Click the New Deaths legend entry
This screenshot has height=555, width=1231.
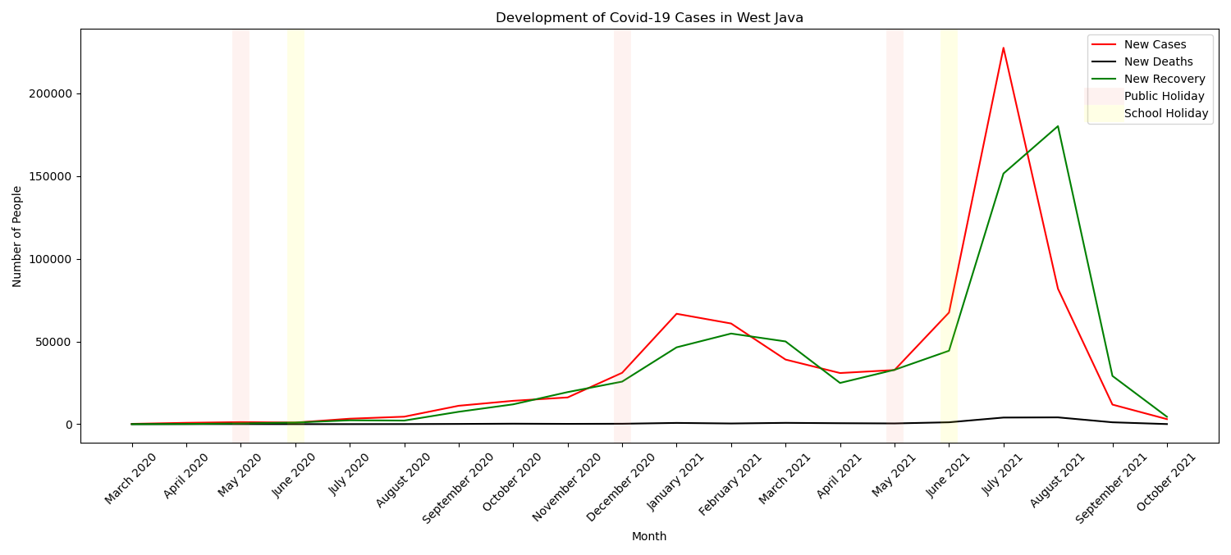1158,62
